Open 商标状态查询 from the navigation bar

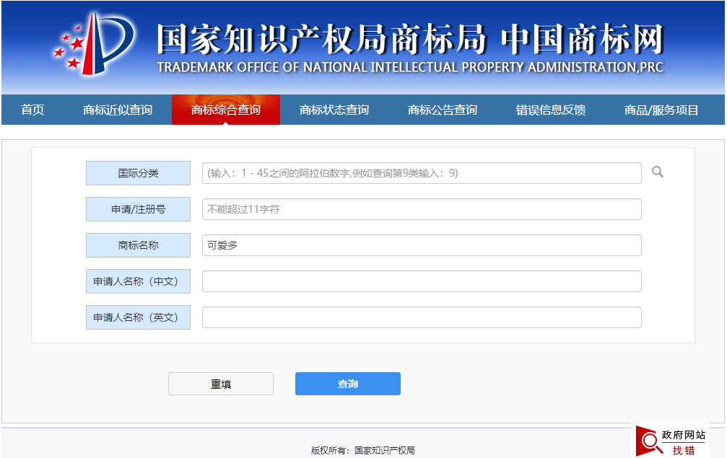tap(333, 110)
